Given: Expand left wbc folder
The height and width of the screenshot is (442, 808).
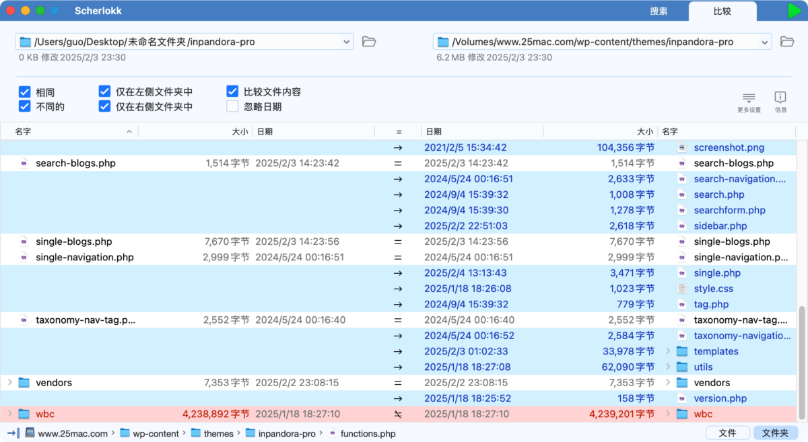Looking at the screenshot, I should [9, 414].
